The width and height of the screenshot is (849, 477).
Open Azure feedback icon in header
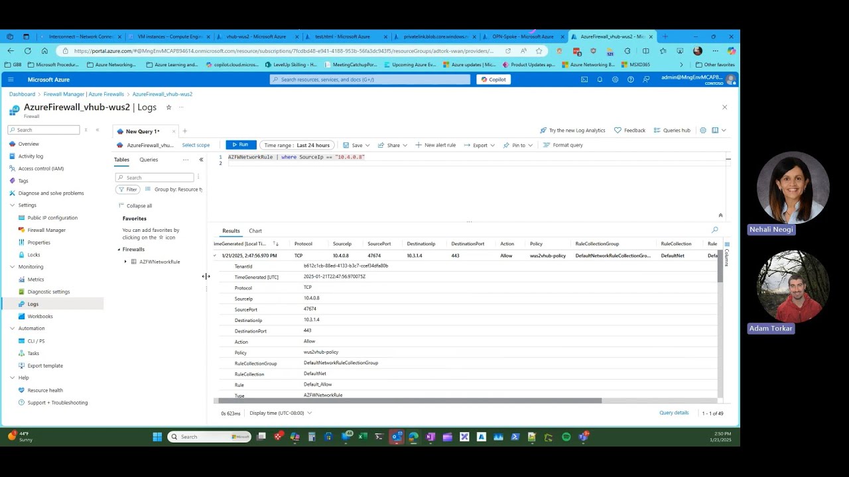pos(645,79)
